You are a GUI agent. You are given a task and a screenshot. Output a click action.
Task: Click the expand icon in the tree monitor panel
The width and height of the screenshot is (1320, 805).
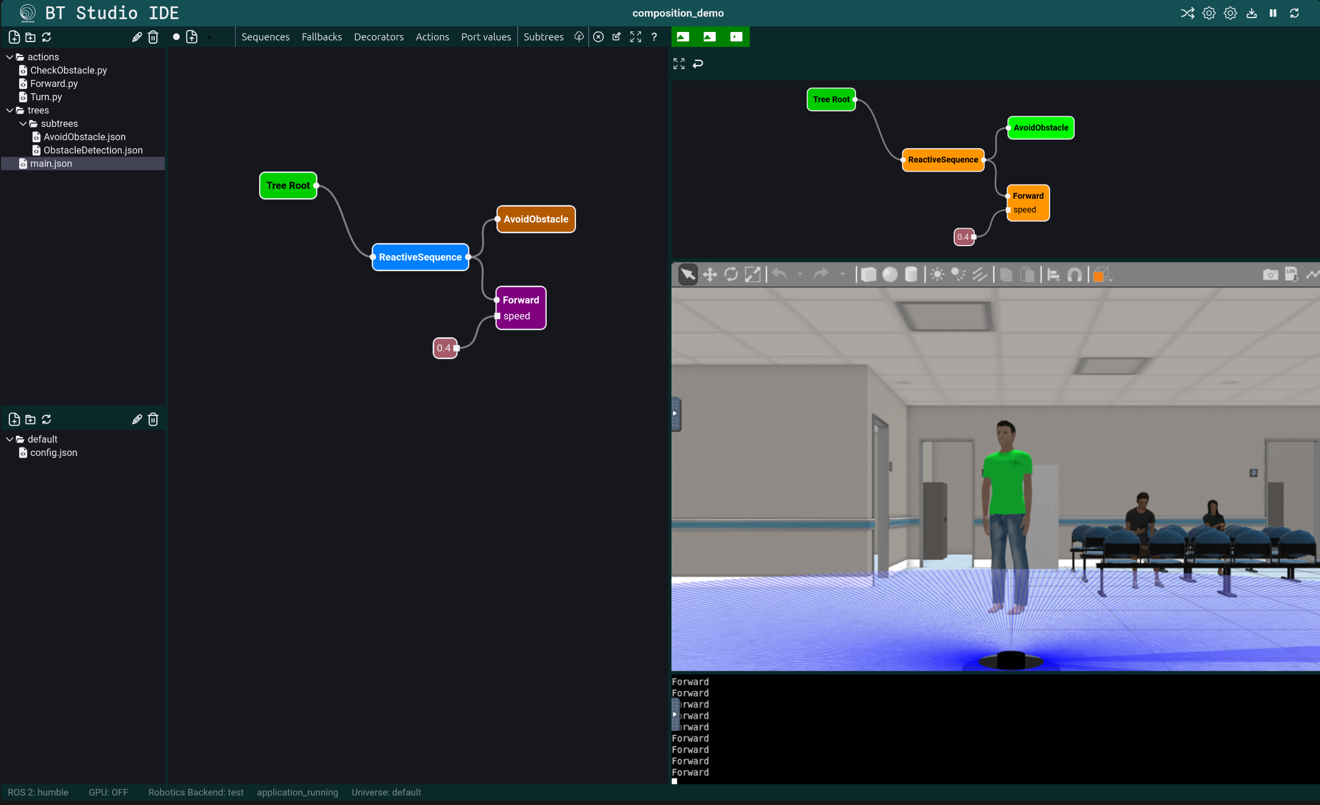coord(679,64)
